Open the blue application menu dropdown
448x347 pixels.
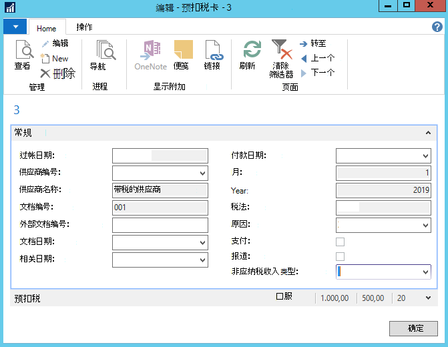pos(15,27)
